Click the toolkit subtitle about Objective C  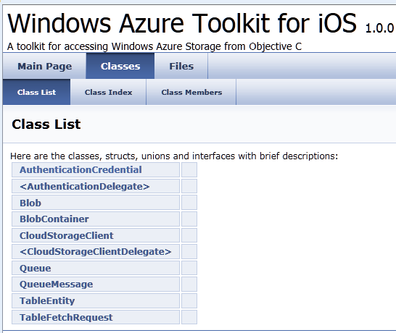click(154, 46)
